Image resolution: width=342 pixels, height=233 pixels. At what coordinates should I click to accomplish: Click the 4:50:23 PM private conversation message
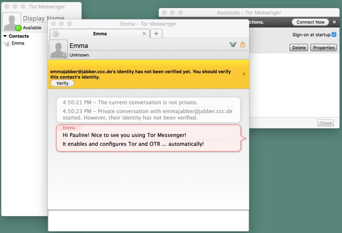(148, 114)
